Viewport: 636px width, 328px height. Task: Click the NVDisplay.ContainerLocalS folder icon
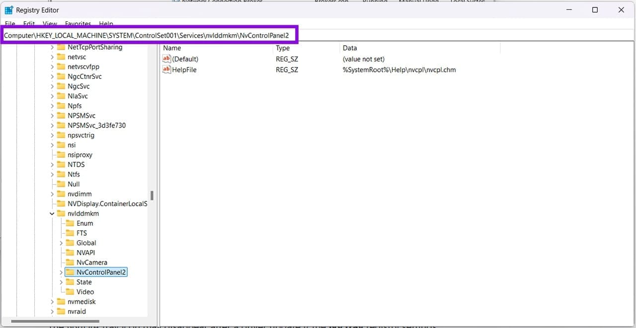click(x=61, y=203)
